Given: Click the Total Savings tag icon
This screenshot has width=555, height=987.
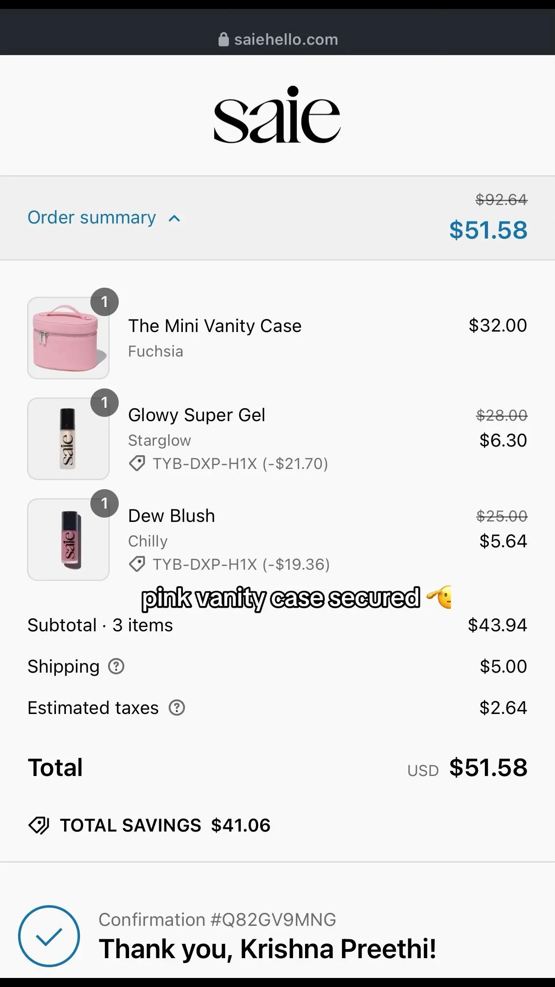Looking at the screenshot, I should pyautogui.click(x=39, y=826).
